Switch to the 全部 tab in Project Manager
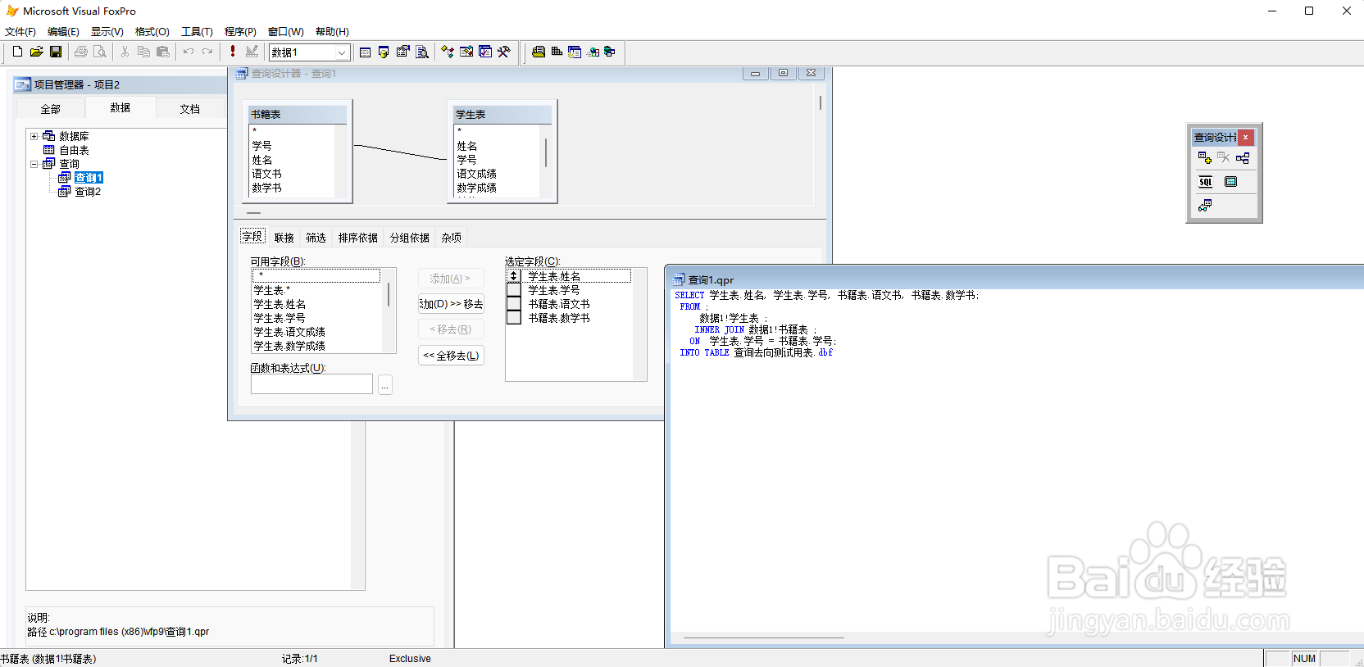1364x667 pixels. [51, 109]
